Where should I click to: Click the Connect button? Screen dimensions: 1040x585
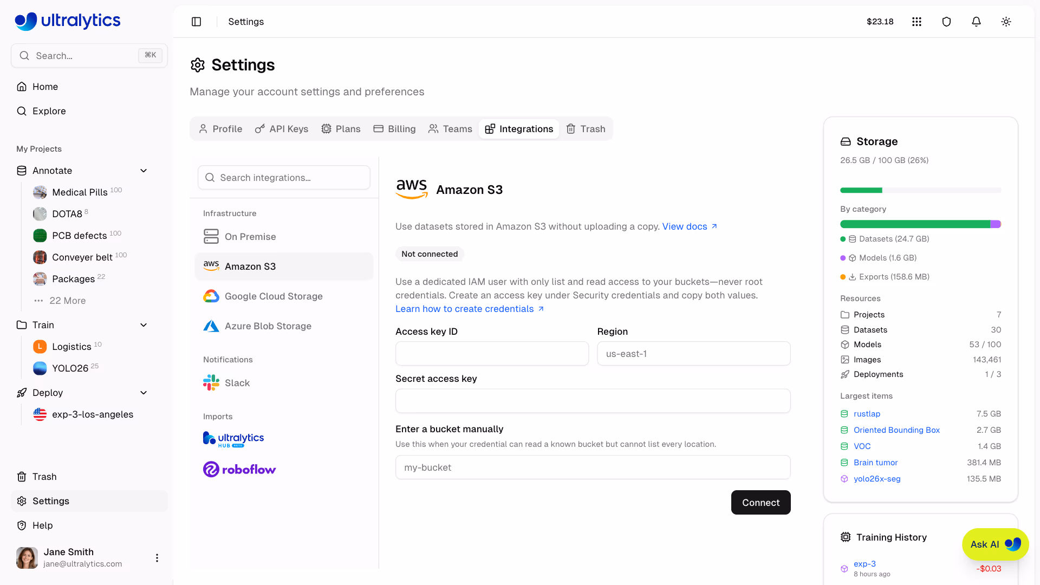point(760,503)
